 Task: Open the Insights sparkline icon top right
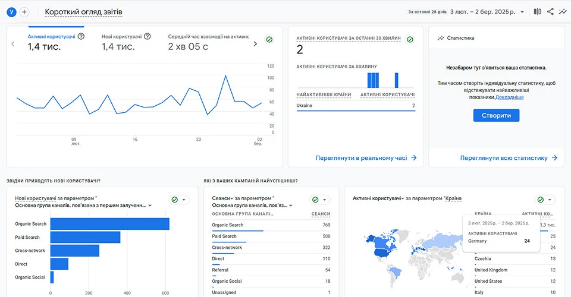coord(563,12)
